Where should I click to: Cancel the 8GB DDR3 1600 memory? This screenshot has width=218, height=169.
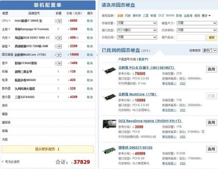point(90,38)
